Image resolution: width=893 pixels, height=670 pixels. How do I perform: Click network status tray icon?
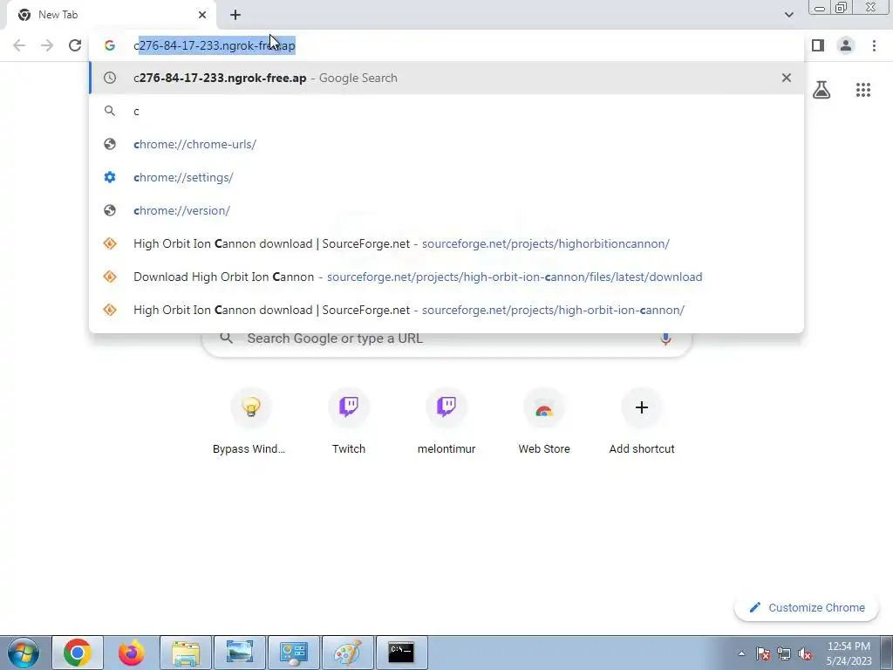point(784,653)
